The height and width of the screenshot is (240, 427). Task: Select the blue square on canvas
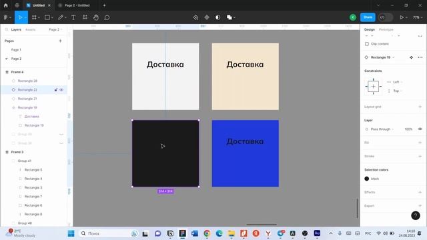tap(245, 153)
